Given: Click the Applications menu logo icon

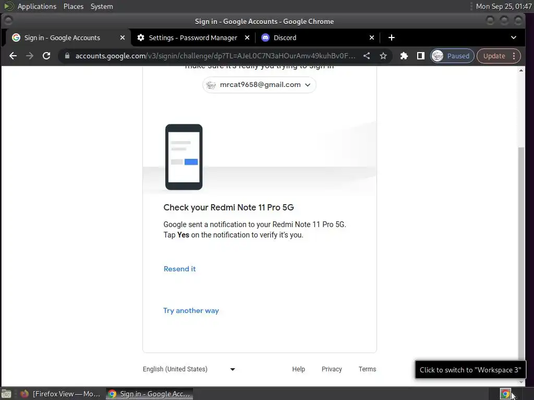Looking at the screenshot, I should pos(8,6).
